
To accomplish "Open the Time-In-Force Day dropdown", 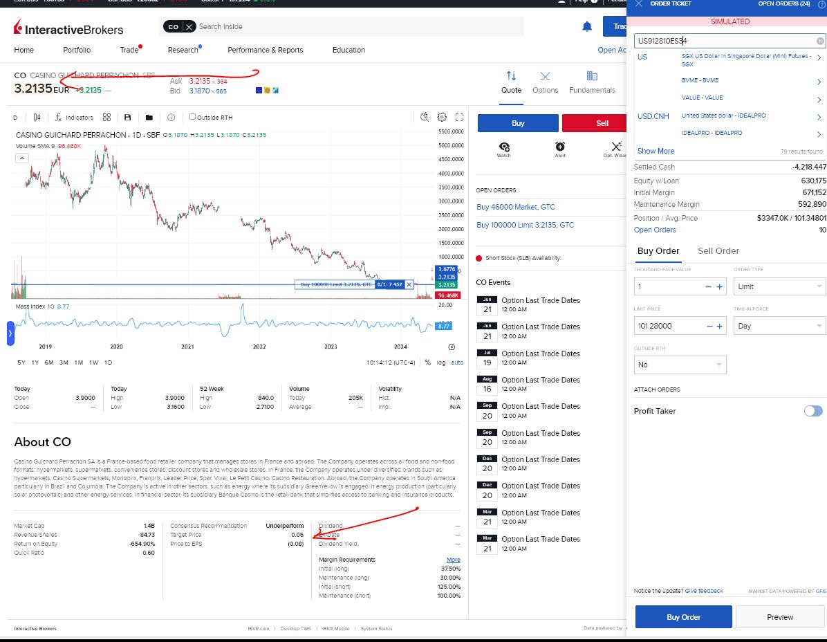I will pos(779,326).
